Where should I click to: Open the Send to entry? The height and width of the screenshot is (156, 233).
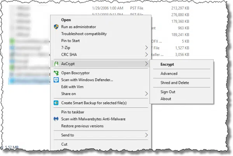point(101,135)
